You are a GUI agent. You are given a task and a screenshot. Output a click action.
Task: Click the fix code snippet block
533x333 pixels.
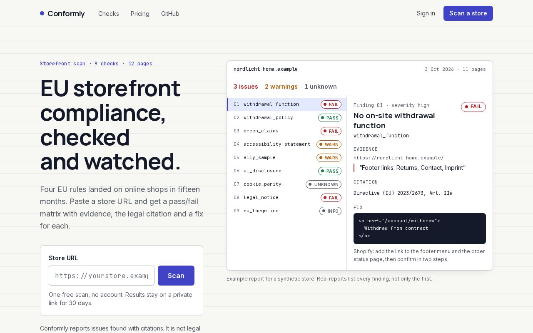point(420,229)
